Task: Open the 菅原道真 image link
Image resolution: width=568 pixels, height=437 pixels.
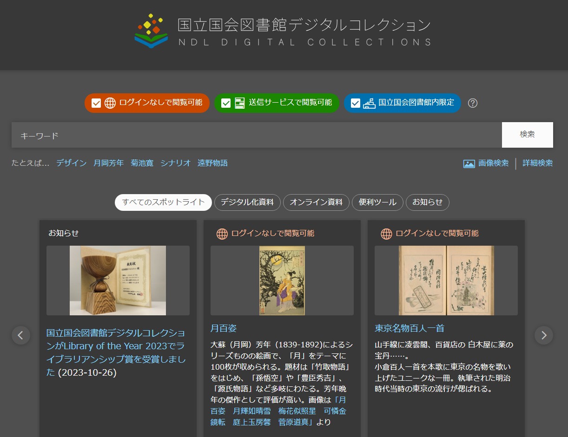Action: [295, 422]
